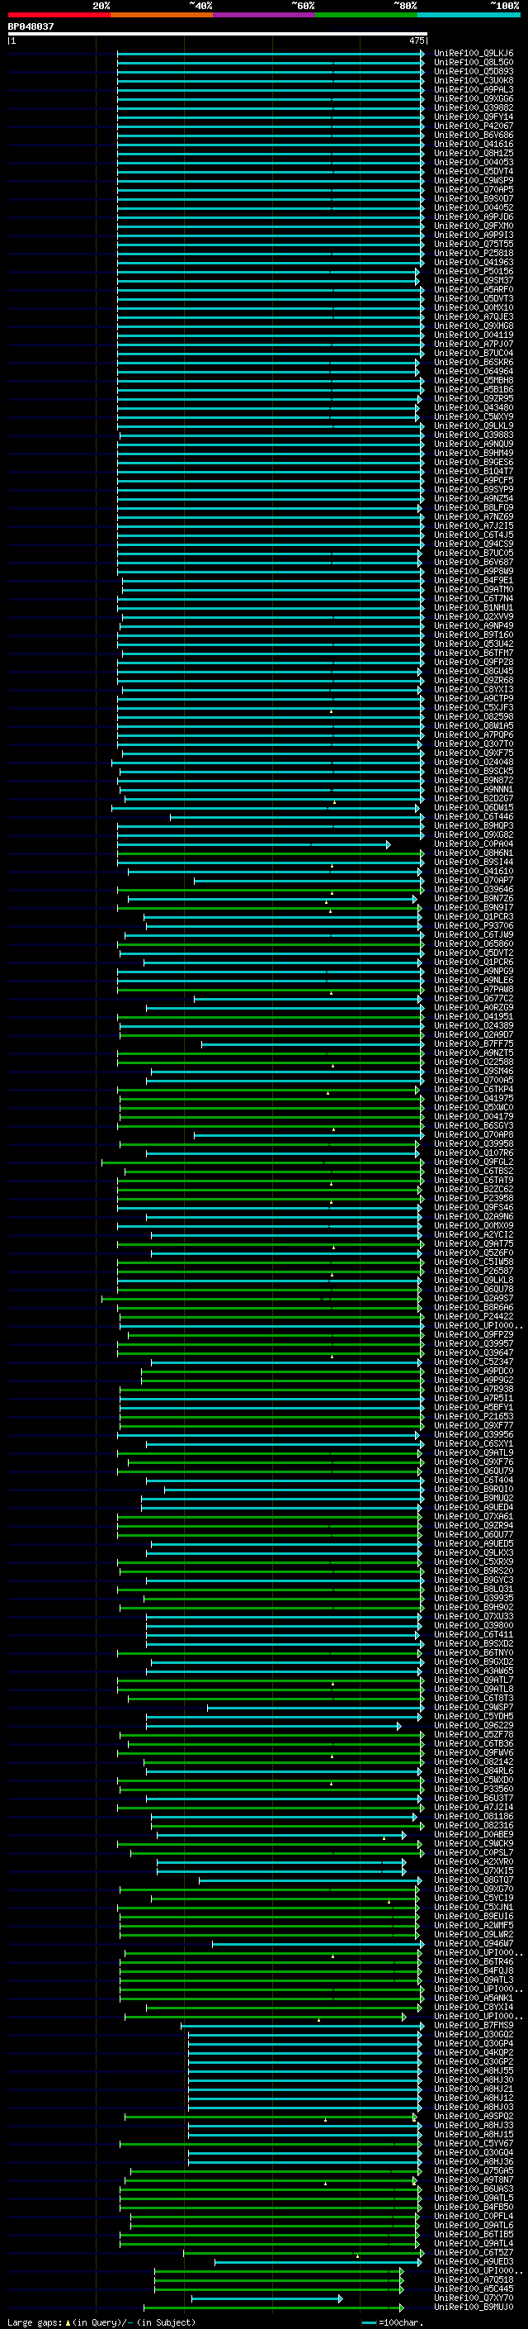Click the UniRef100_C5YV67 label

[474, 2143]
